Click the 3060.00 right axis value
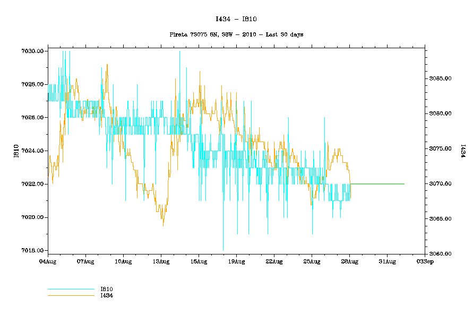The height and width of the screenshot is (334, 473). (440, 254)
